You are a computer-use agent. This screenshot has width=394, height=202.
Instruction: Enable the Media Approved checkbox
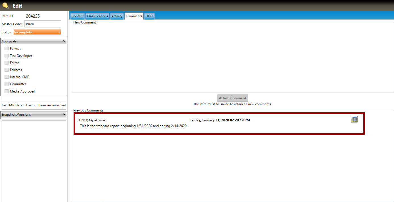click(7, 91)
